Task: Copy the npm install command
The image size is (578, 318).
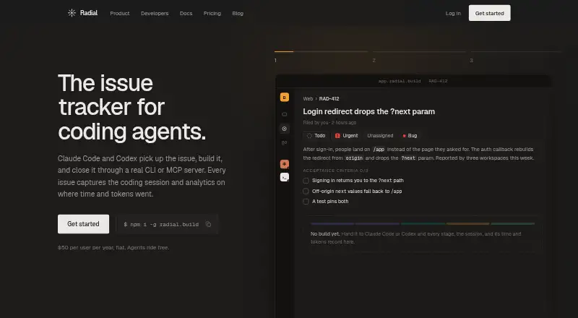Action: 208,224
